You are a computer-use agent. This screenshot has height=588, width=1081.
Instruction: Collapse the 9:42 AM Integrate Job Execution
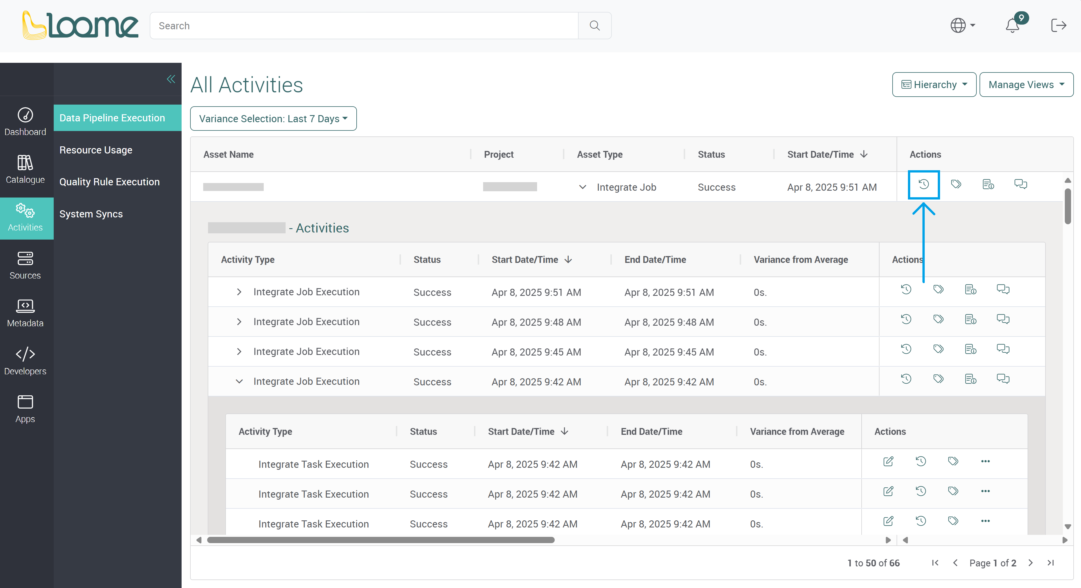click(239, 381)
